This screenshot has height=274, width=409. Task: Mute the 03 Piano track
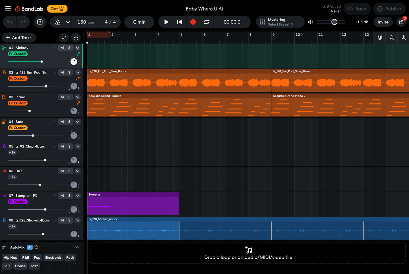(62, 97)
